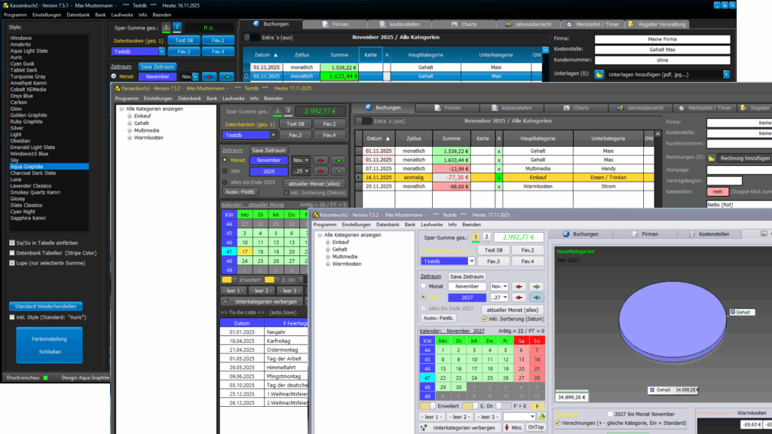Click the folder icon beside Unterlagen hinzufügen (pdf, jpg...)

pos(599,75)
